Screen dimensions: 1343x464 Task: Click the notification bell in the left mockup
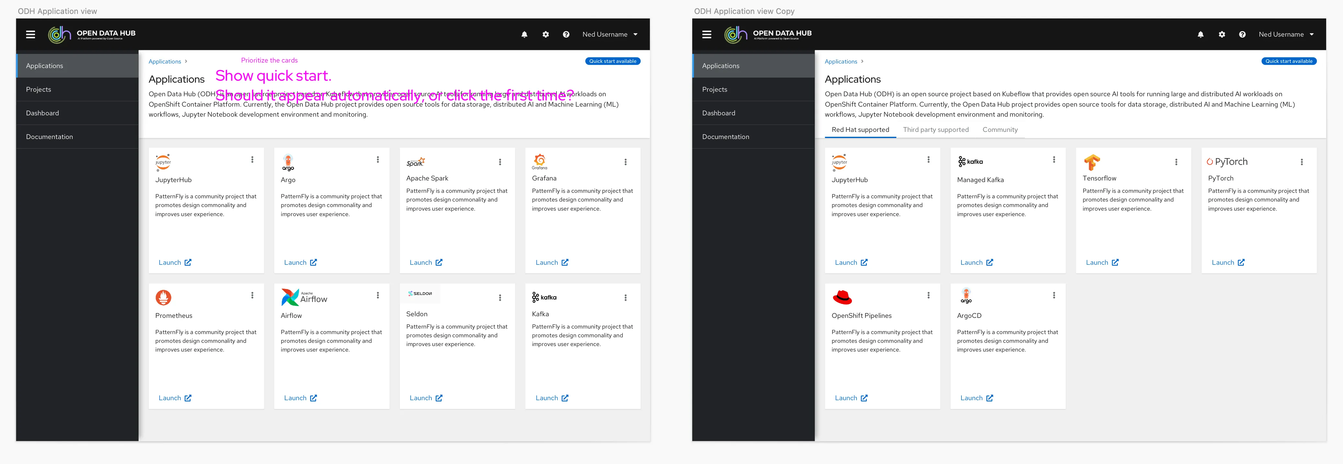tap(524, 34)
